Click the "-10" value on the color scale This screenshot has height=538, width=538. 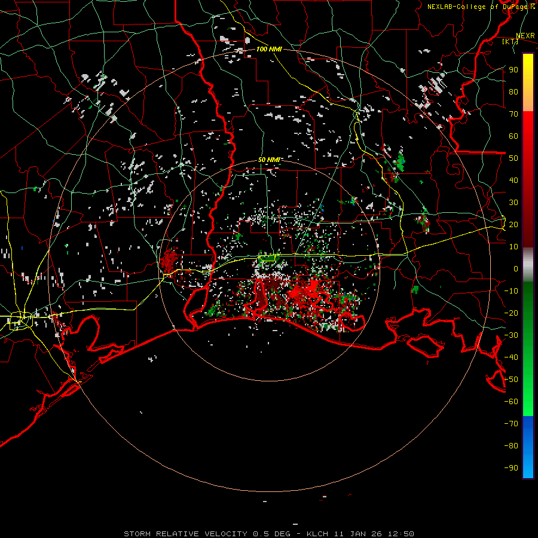pyautogui.click(x=511, y=291)
